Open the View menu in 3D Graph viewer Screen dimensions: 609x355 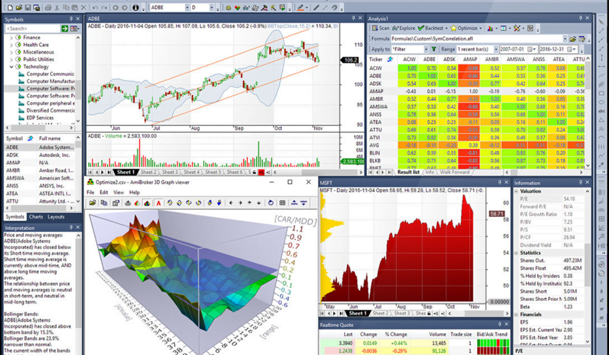click(x=119, y=192)
